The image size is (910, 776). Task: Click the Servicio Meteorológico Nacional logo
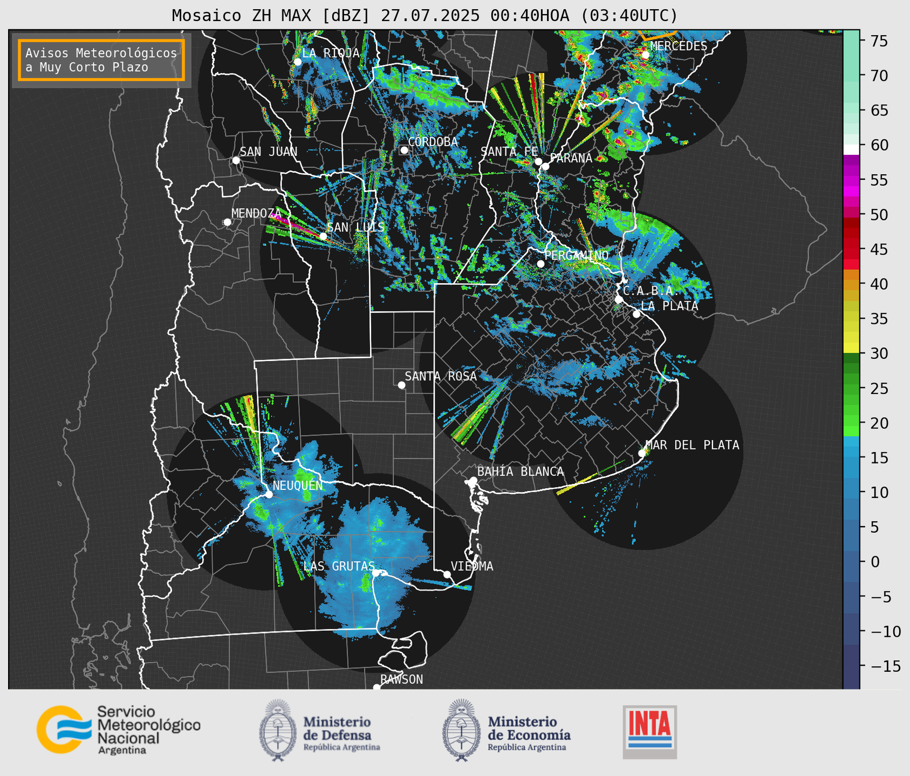coord(118,730)
